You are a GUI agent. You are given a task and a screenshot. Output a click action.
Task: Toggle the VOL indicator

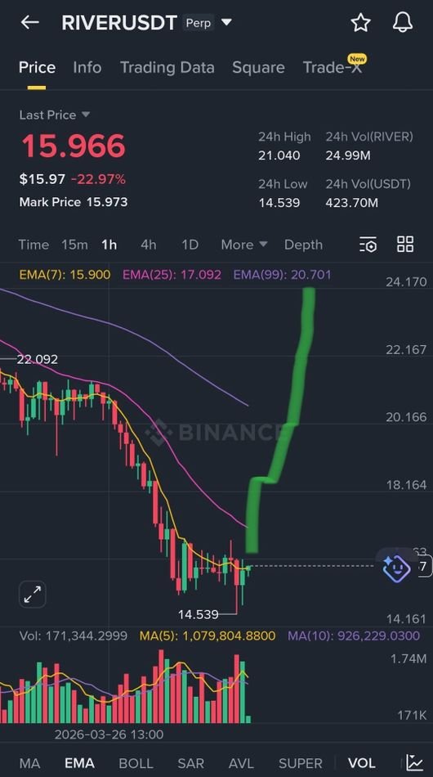pos(361,763)
